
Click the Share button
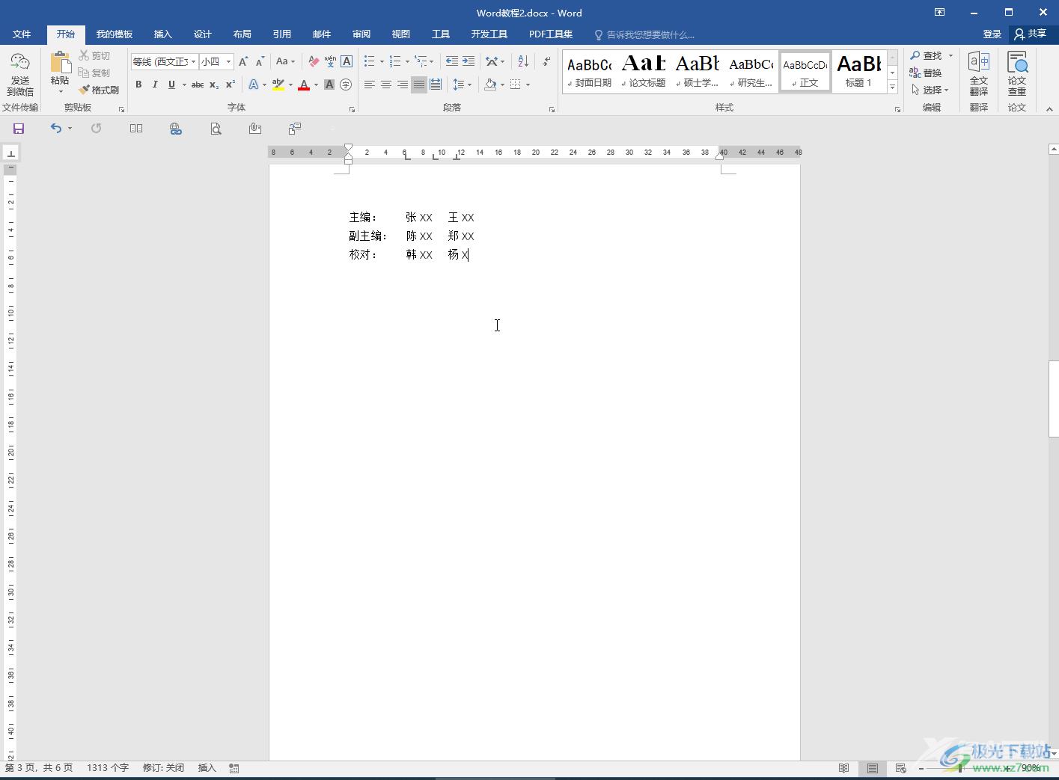point(1031,34)
